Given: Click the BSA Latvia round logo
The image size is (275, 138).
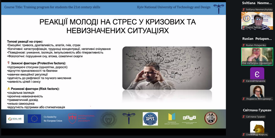Looking at the screenshot, I should [150, 119].
